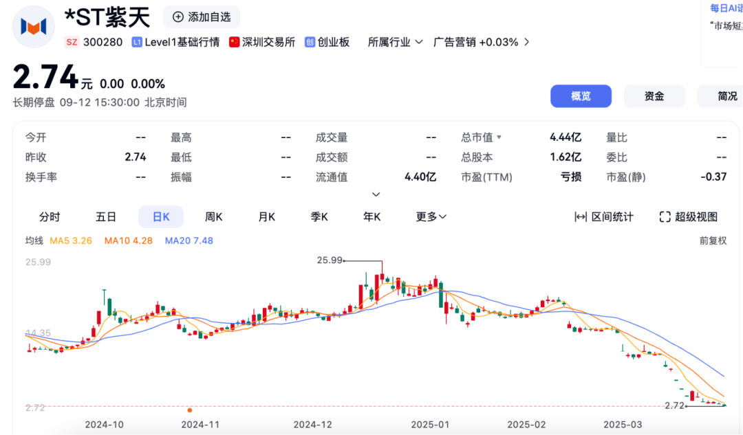This screenshot has width=743, height=435.
Task: Click the 创业板 board icon
Action: tap(310, 42)
